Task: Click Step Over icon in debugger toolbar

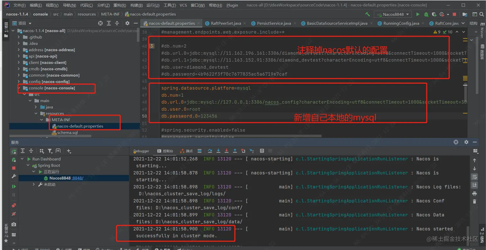Action: pos(210,151)
